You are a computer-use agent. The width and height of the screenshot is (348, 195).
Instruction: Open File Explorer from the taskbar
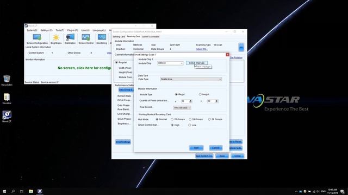(31, 191)
